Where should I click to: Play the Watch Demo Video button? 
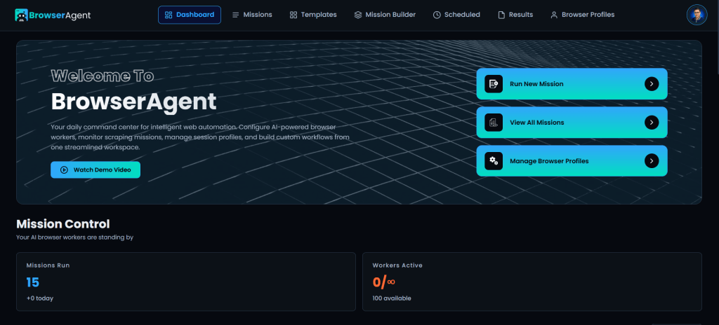95,170
